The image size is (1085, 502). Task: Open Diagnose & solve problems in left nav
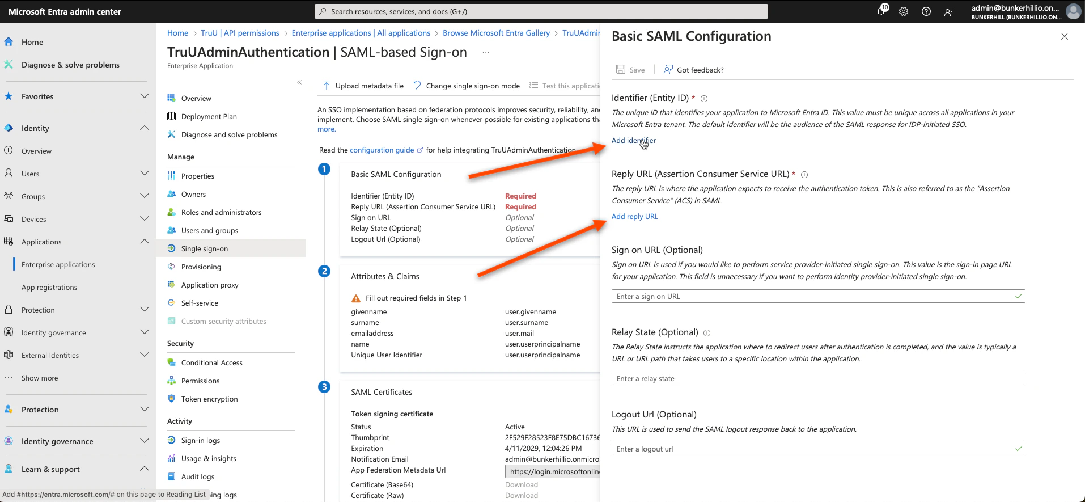pyautogui.click(x=70, y=65)
